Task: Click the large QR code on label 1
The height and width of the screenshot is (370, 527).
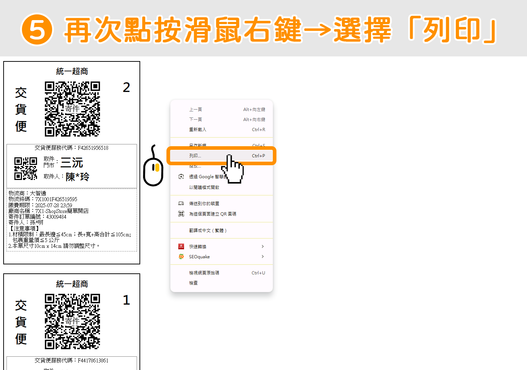Action: point(72,322)
